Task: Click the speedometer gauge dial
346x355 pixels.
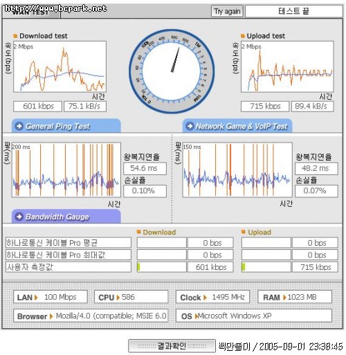Action: pos(172,71)
